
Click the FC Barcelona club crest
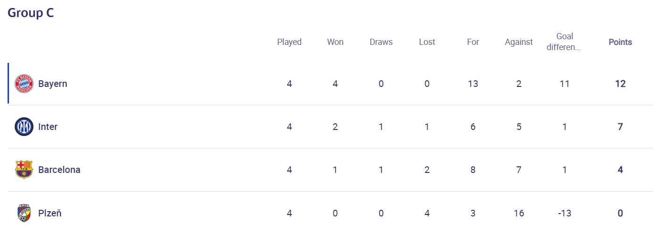(24, 170)
